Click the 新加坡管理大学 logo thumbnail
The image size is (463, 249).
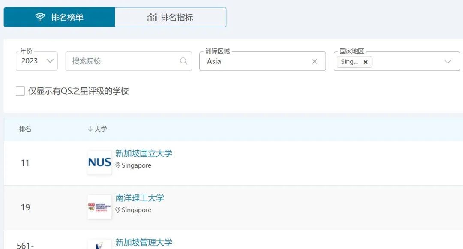click(99, 244)
